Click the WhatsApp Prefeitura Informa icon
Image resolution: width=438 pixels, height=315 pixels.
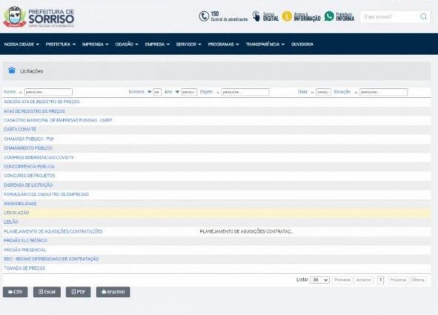coord(329,16)
